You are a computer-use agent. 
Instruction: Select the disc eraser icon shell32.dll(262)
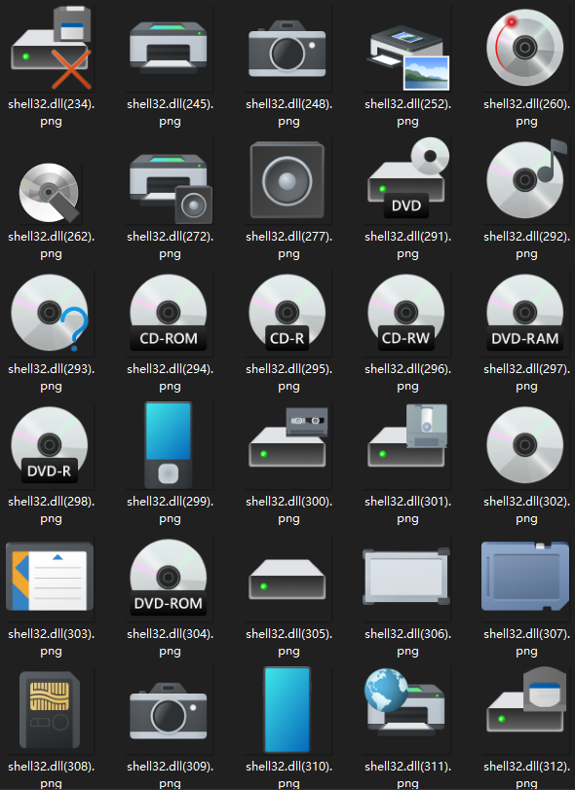pos(50,193)
